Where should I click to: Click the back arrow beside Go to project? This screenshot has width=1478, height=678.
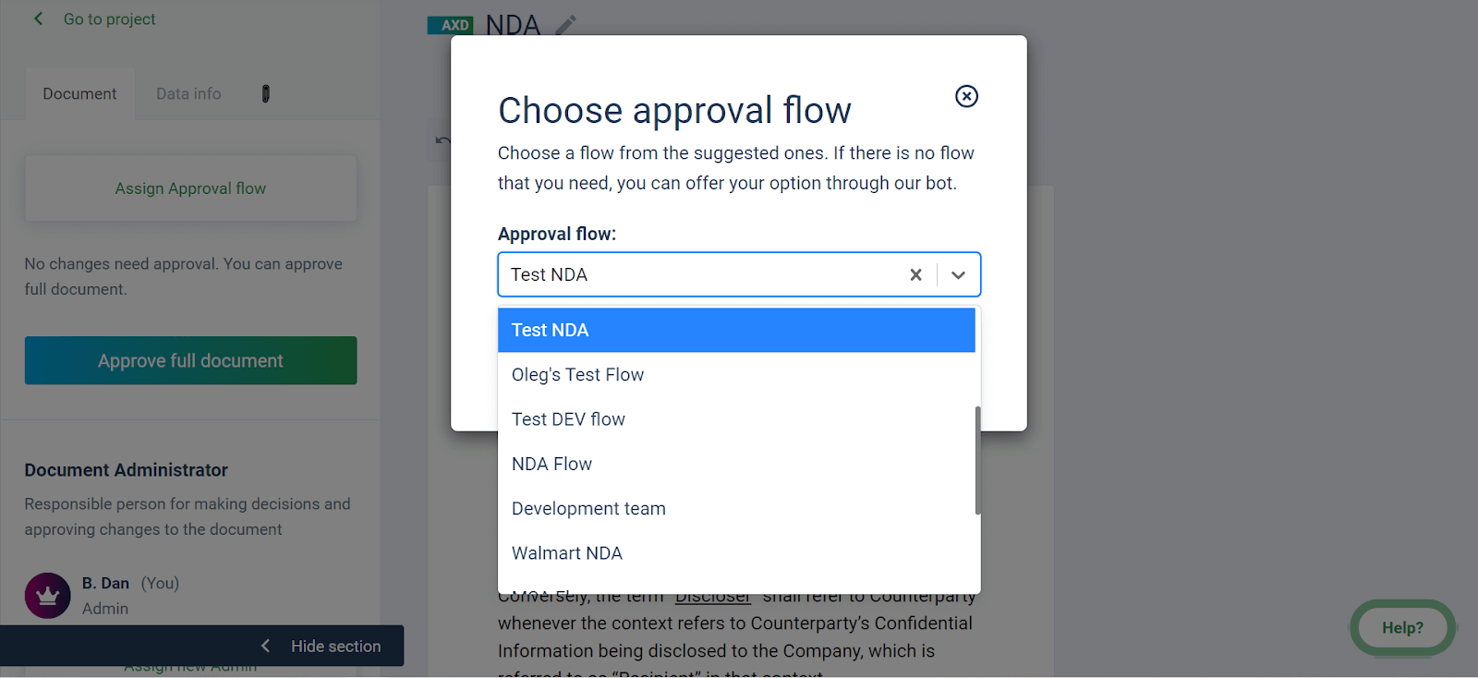pyautogui.click(x=38, y=18)
